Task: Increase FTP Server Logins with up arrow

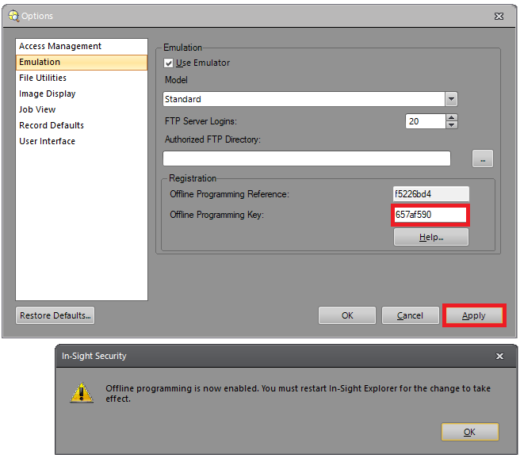Action: pos(452,118)
